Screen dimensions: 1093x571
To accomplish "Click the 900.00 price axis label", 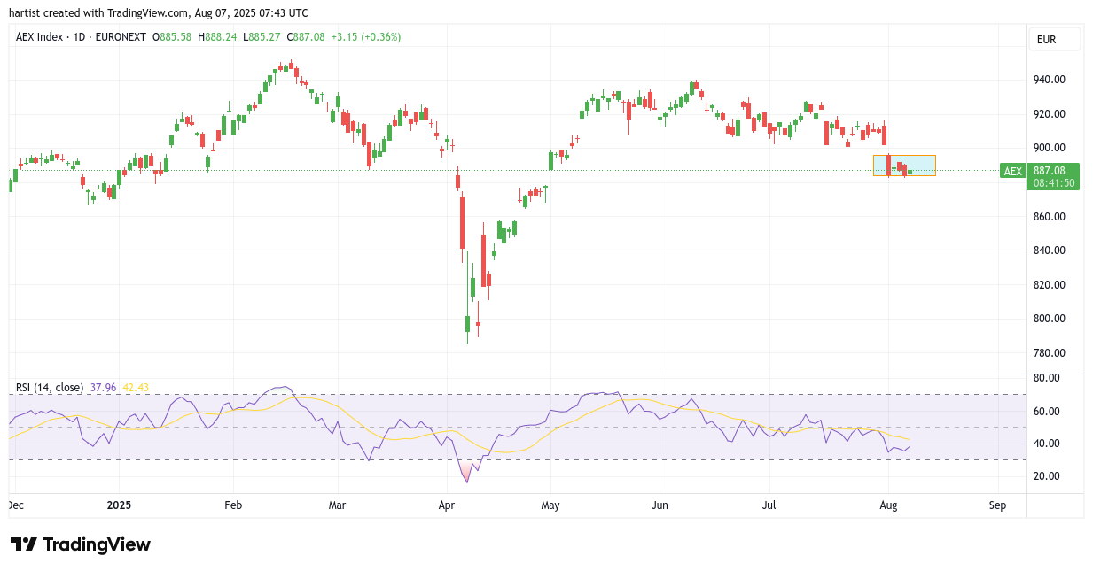I will (1050, 148).
